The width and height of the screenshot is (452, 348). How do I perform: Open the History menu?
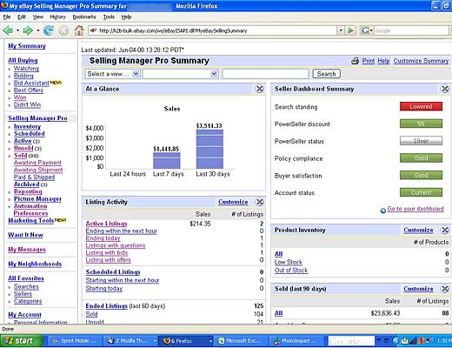57,17
